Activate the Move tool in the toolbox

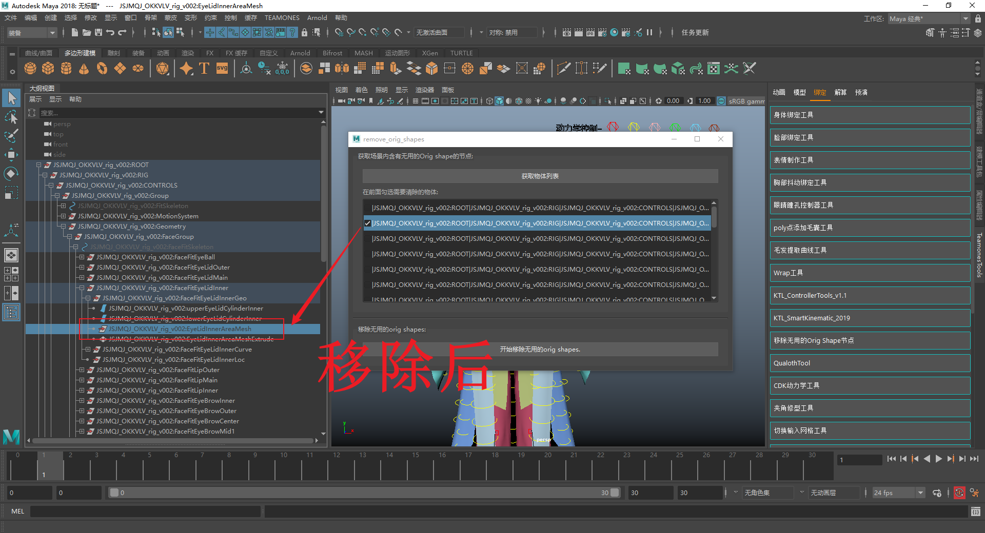[x=11, y=154]
